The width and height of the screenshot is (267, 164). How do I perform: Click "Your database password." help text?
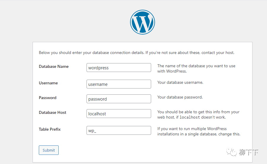180,97
